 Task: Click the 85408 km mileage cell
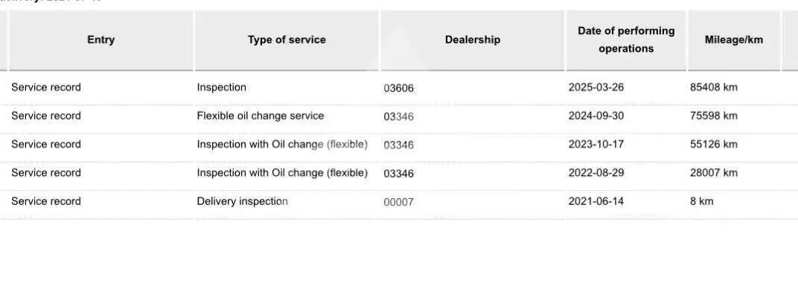(x=714, y=88)
